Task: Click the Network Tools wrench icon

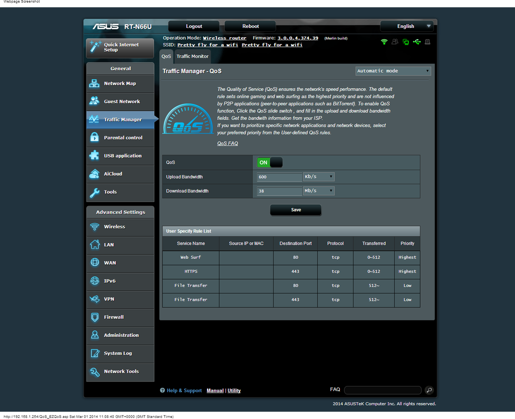Action: (x=94, y=372)
